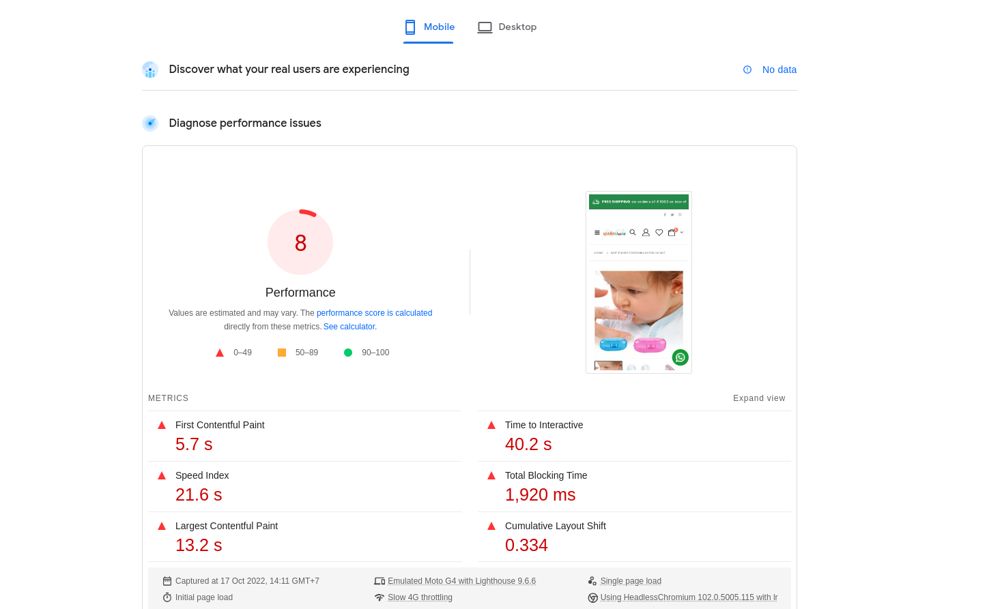
Task: Click the red triangle beside First Contentful Paint
Action: pos(162,425)
